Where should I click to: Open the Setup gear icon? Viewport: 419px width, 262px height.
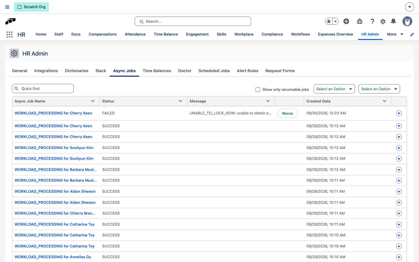(383, 21)
